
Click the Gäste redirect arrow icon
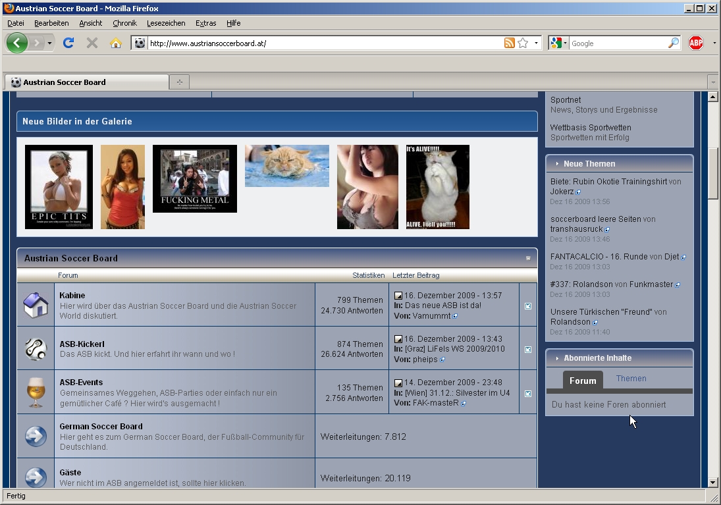click(36, 477)
